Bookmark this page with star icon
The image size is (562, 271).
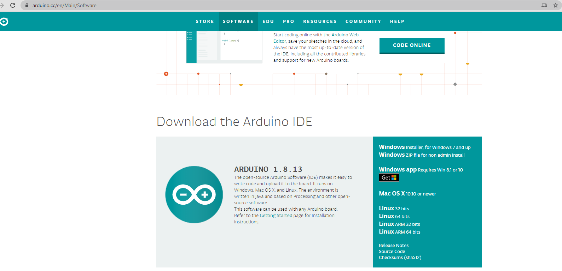556,5
